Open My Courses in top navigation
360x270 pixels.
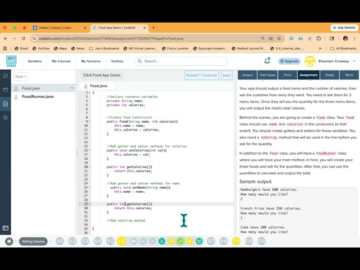[61, 61]
